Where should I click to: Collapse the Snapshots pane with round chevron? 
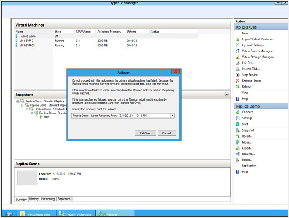(227, 94)
